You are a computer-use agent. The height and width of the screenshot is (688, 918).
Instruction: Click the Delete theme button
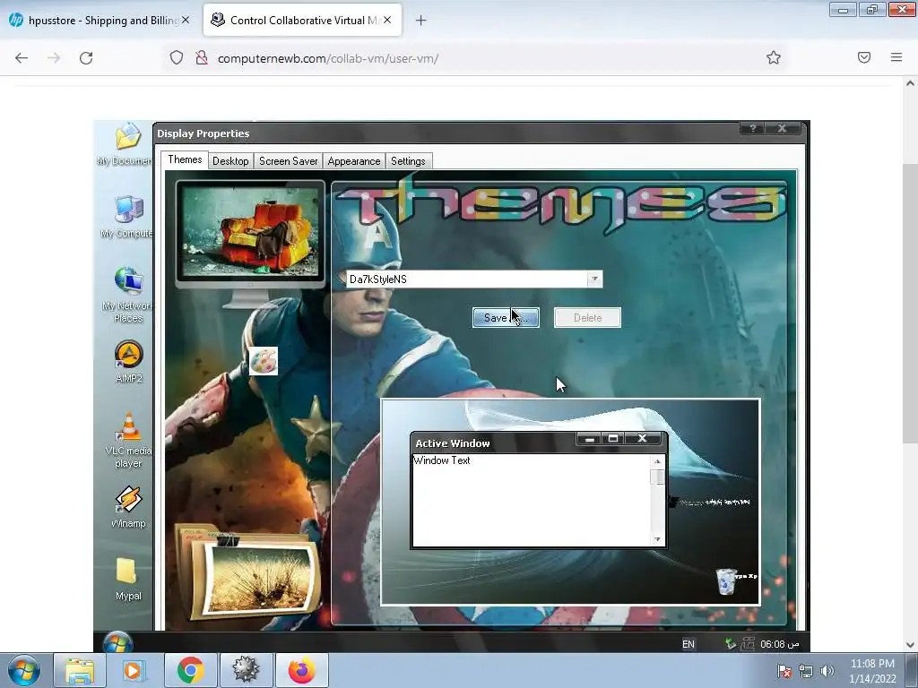click(587, 318)
